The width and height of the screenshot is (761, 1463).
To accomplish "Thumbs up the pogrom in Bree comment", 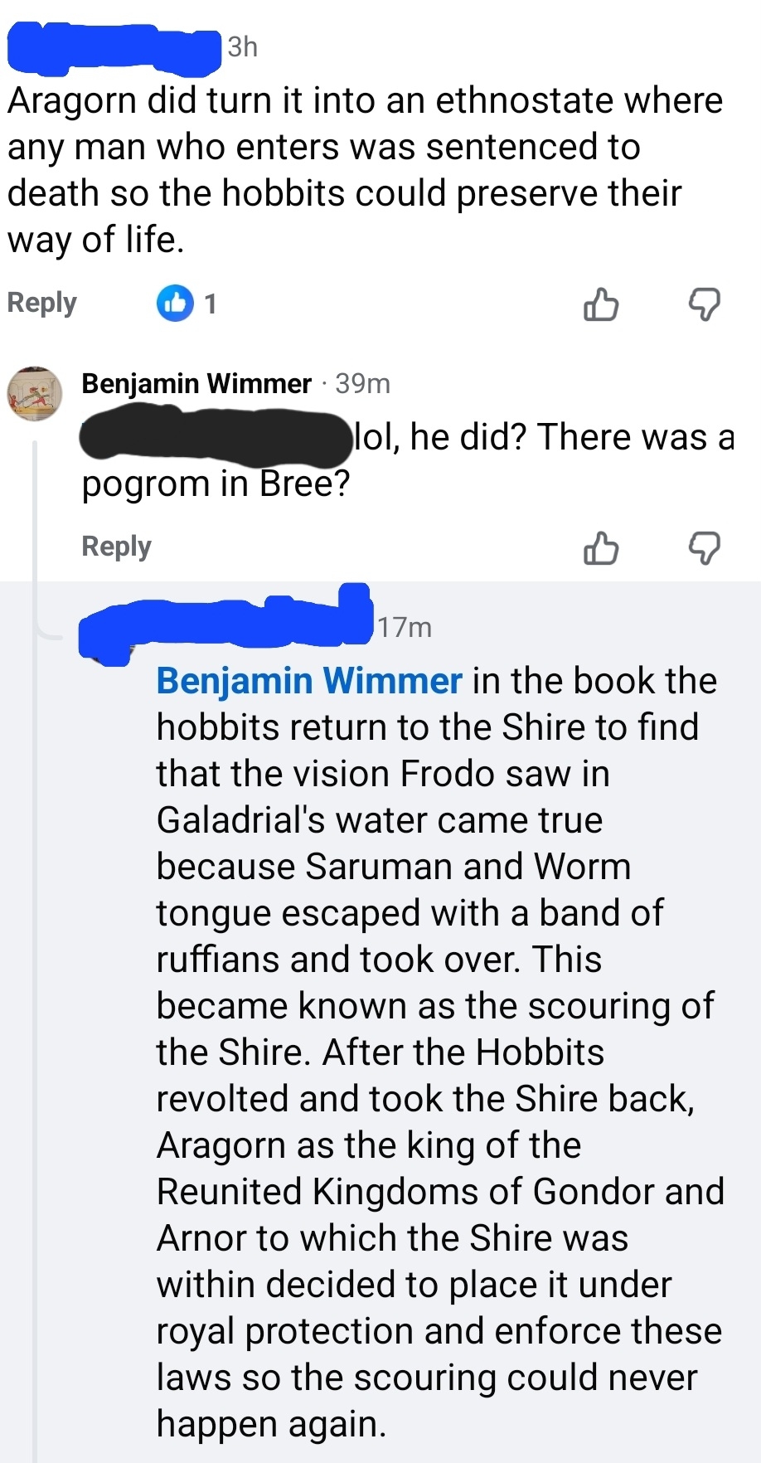I will (x=601, y=548).
